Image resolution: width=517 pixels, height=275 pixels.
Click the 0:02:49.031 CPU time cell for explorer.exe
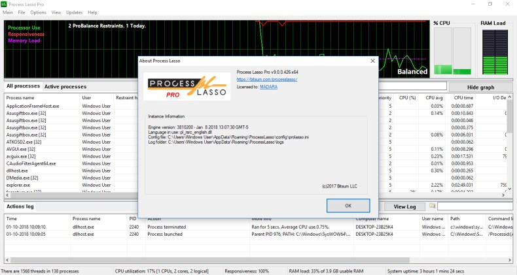462,185
